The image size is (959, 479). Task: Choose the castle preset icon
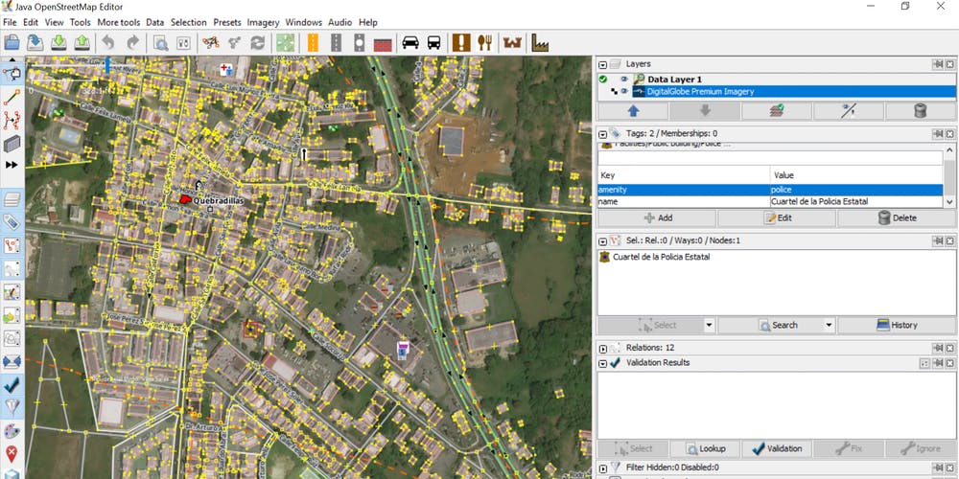click(511, 42)
